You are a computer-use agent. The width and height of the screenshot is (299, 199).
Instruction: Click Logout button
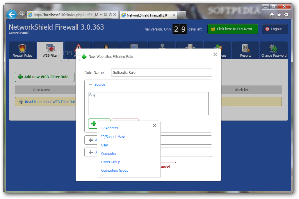click(275, 29)
